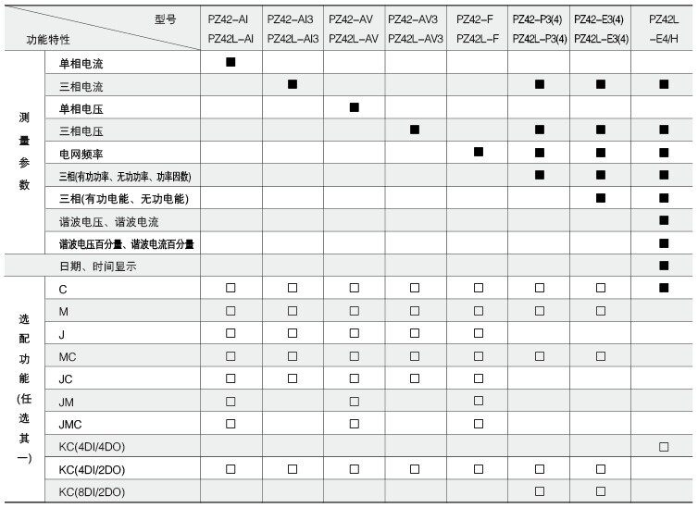Tick MC checkbox under PZ42-E3(4)
Screen dimensions: 698x508
click(601, 356)
